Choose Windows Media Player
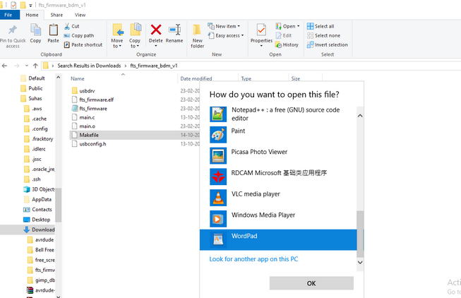461x298 pixels. coord(278,219)
